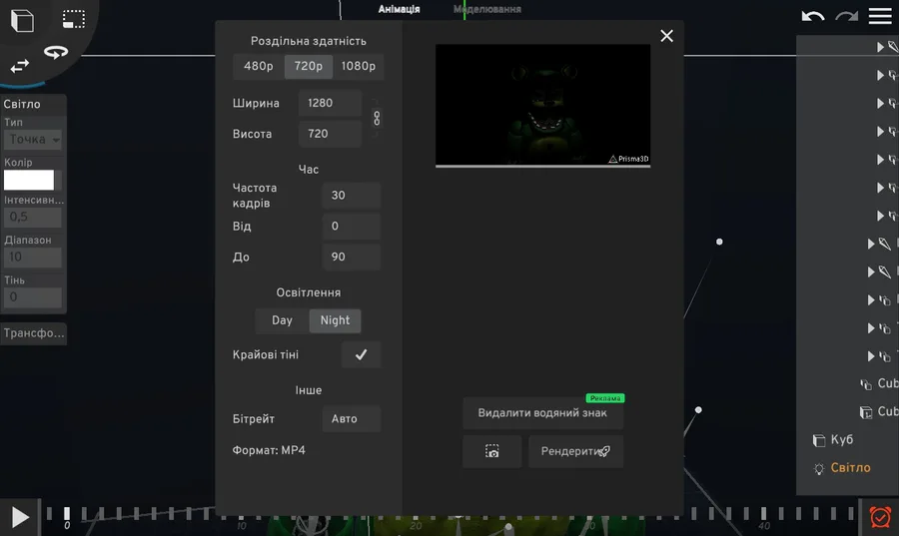Edit the Ширина field showing 1280
This screenshot has height=536, width=899.
tap(331, 103)
